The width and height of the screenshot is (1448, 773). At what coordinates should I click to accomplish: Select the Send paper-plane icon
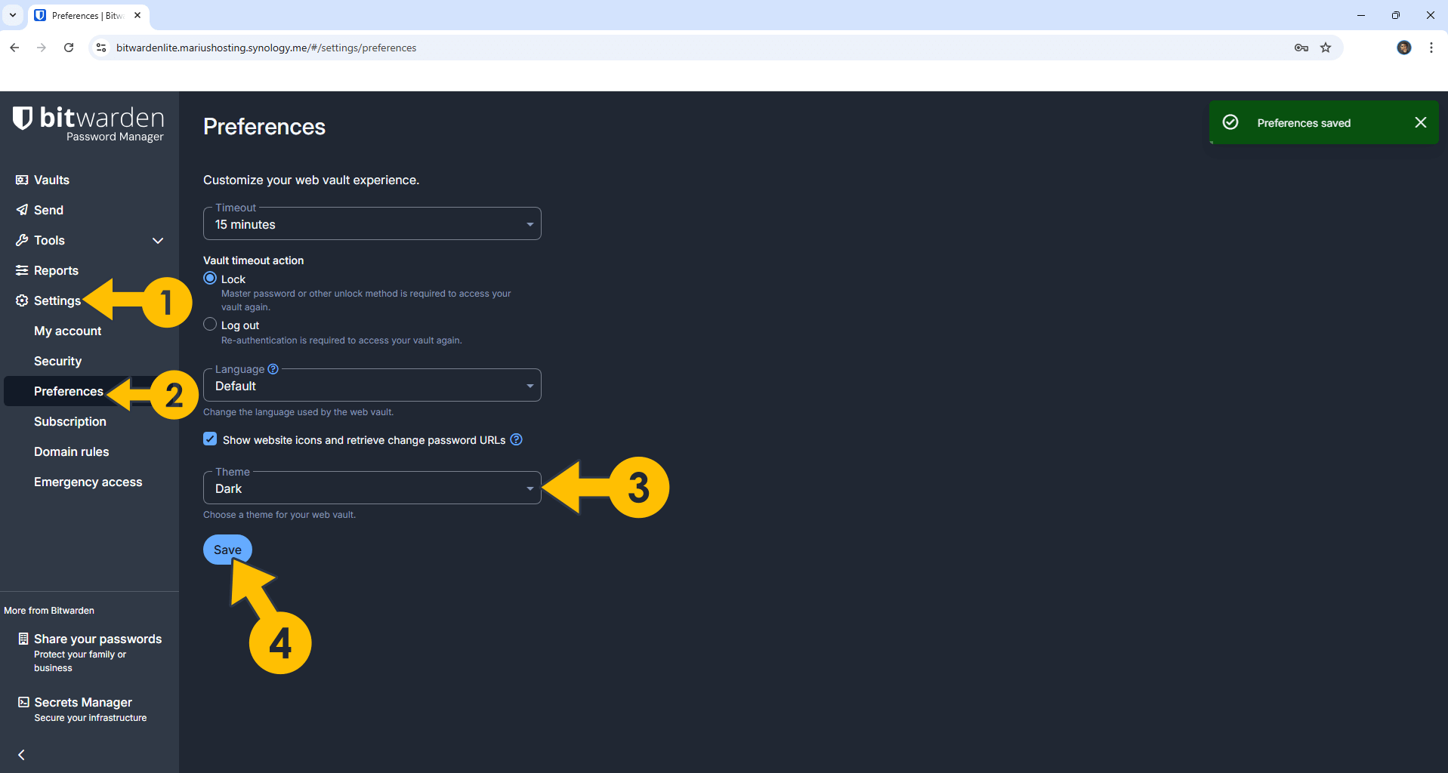click(22, 210)
